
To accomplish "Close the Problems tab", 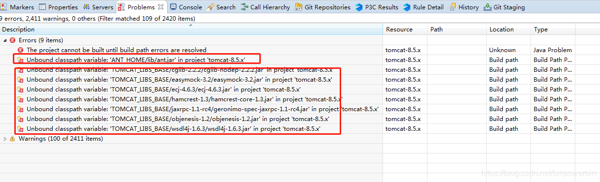I will point(161,7).
